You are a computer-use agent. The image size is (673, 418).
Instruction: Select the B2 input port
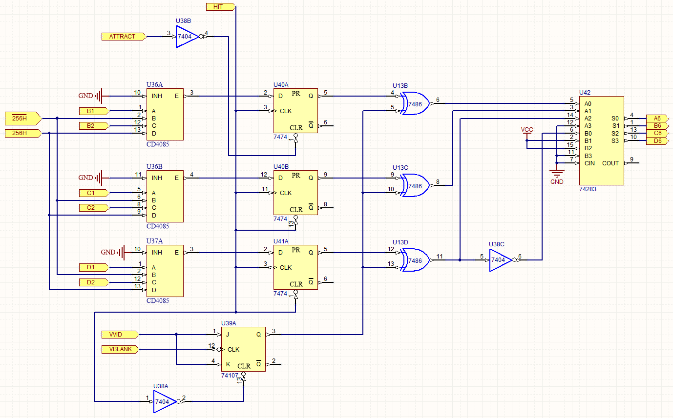94,126
